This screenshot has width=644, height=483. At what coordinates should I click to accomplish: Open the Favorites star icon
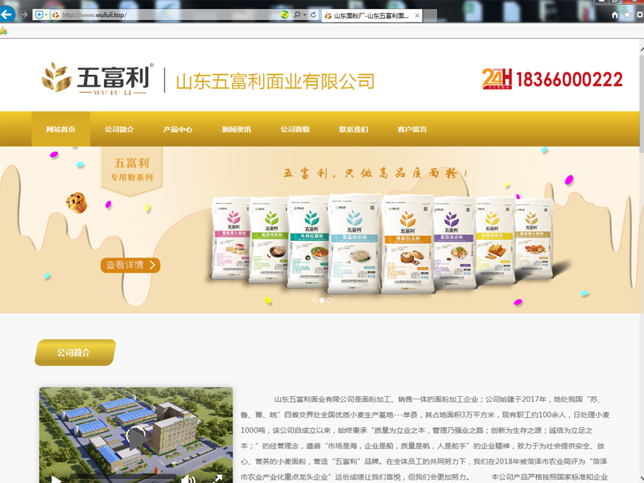coord(627,14)
